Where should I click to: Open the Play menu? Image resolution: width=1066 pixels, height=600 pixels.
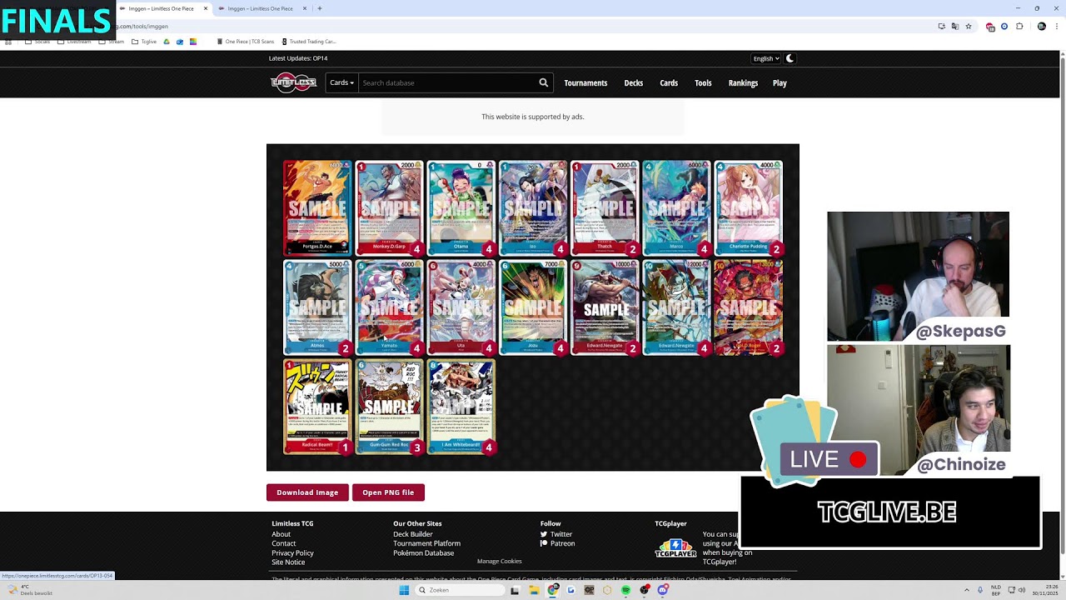(x=780, y=82)
